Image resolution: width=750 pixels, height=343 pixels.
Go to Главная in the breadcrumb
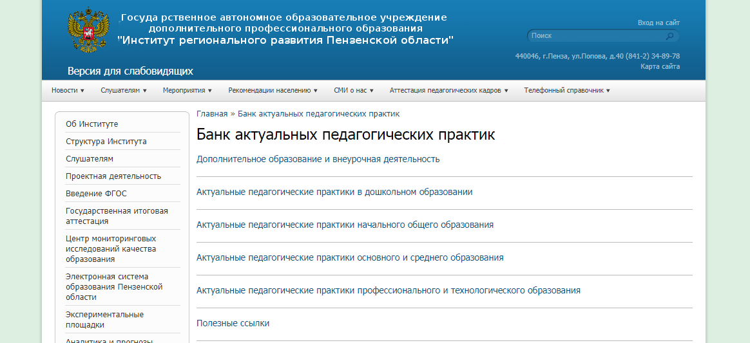(212, 114)
